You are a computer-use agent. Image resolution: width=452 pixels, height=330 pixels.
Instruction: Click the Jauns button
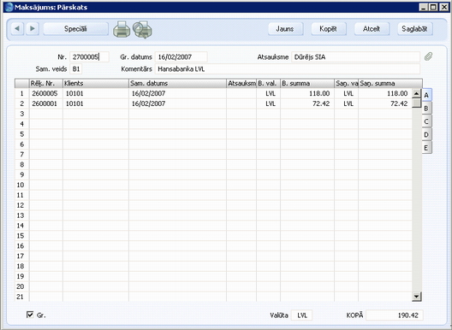click(285, 29)
